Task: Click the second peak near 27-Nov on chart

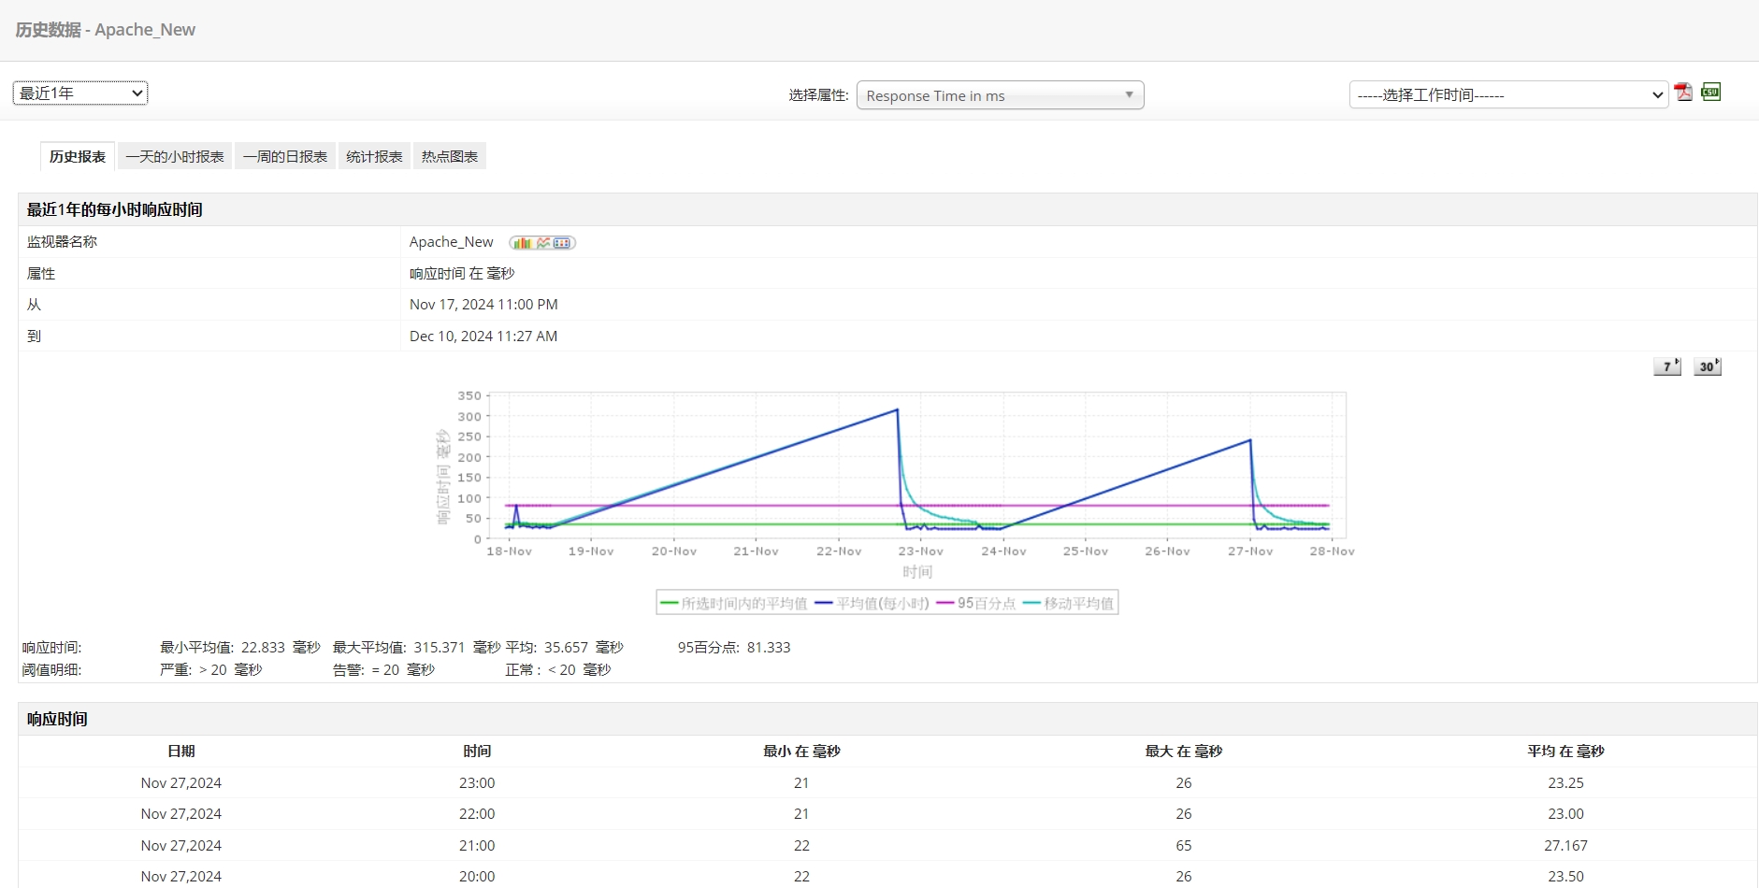Action: click(x=1250, y=440)
